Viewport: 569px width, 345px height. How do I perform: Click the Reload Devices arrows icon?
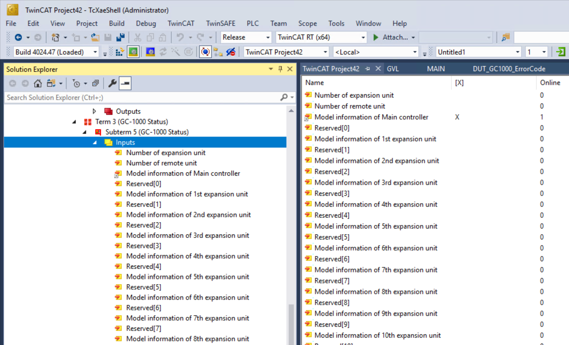pyautogui.click(x=163, y=52)
